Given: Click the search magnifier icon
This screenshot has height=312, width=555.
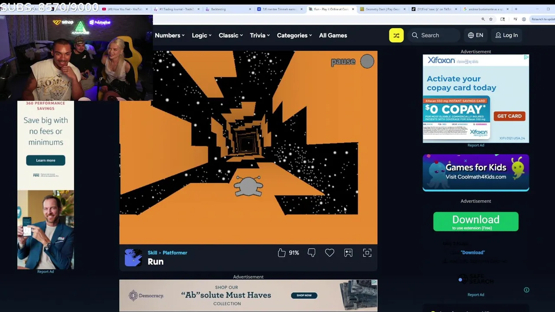Looking at the screenshot, I should (x=415, y=35).
